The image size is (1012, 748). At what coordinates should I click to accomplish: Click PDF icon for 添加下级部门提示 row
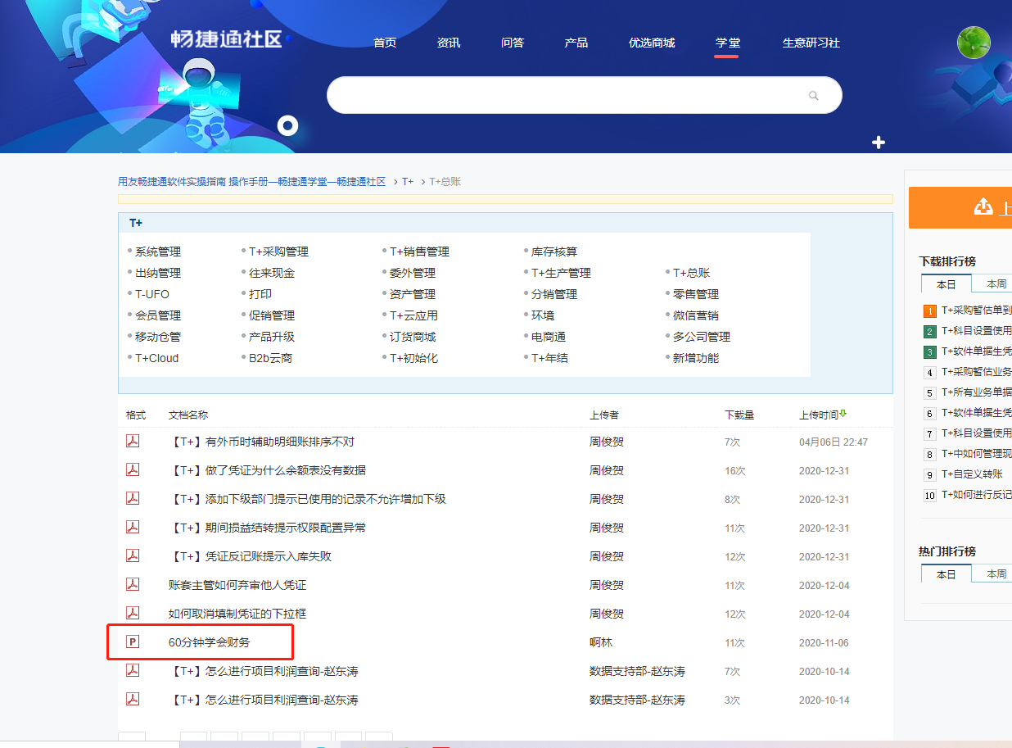pyautogui.click(x=132, y=499)
